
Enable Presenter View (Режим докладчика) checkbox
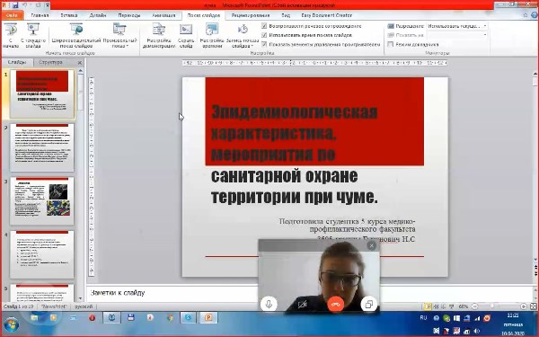[x=391, y=44]
